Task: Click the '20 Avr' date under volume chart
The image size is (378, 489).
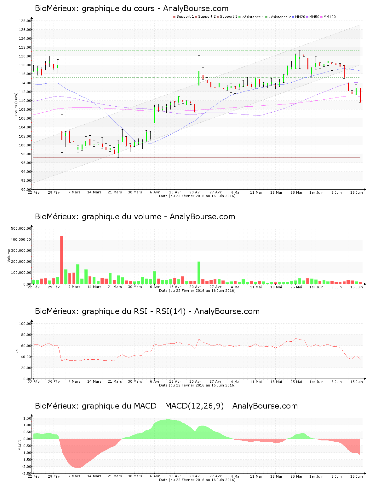Action: tap(195, 287)
